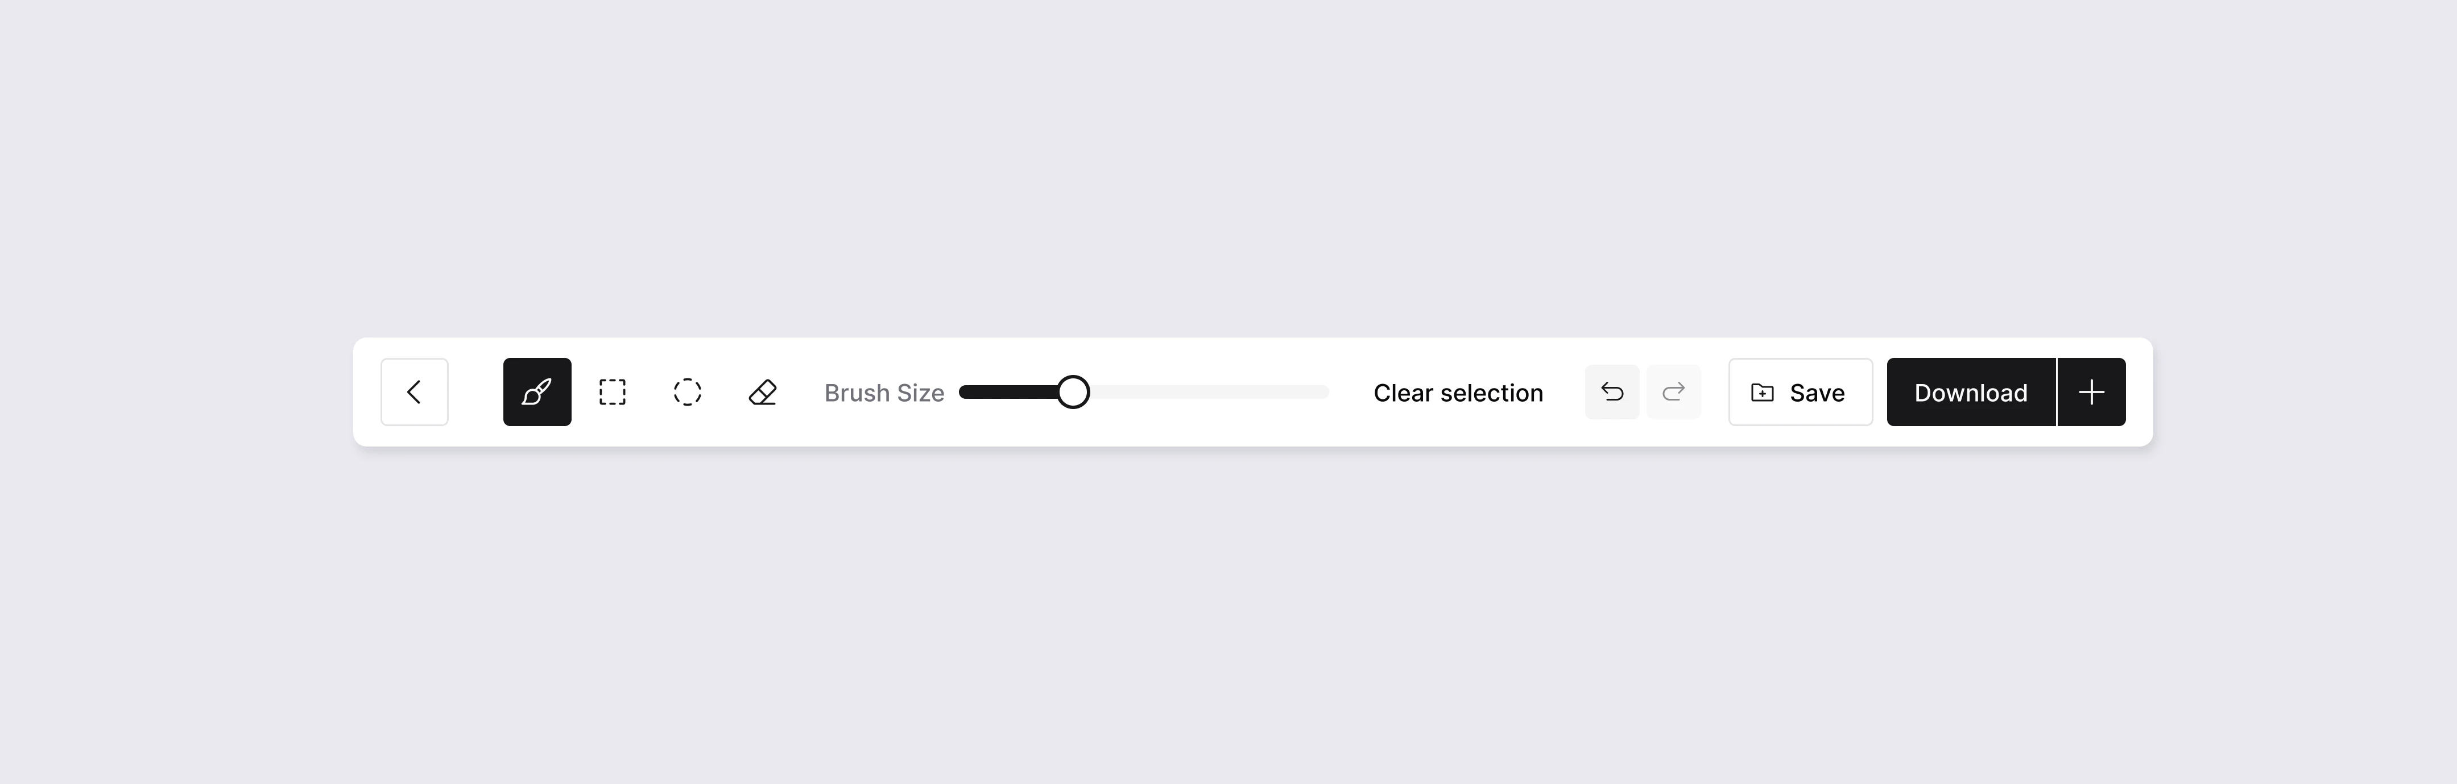Viewport: 2457px width, 784px height.
Task: Click the blank toolbar space left of the Brush tool
Action: (476, 391)
